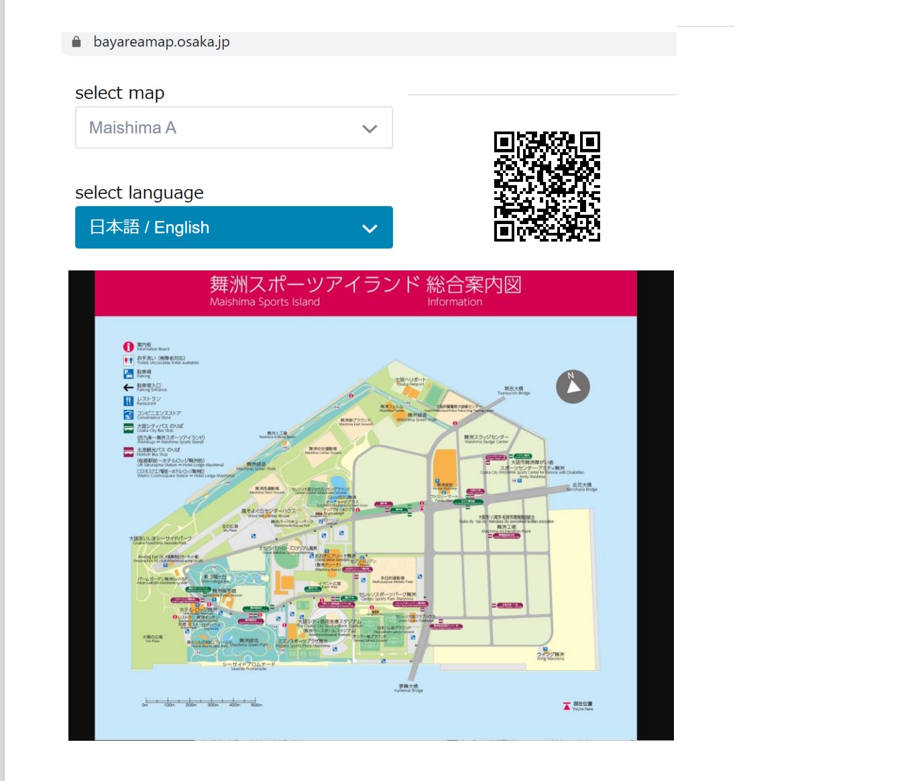Open the Maishima A map dropdown

click(234, 127)
